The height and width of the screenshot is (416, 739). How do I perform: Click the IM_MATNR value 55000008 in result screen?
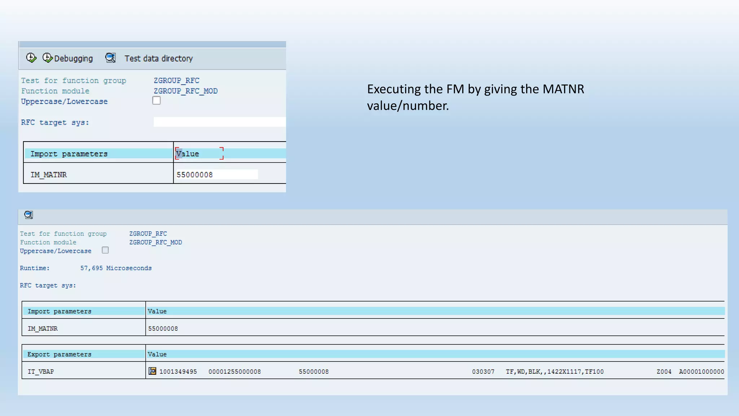(163, 329)
